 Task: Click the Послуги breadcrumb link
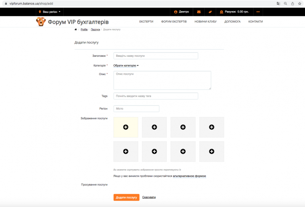[95, 29]
